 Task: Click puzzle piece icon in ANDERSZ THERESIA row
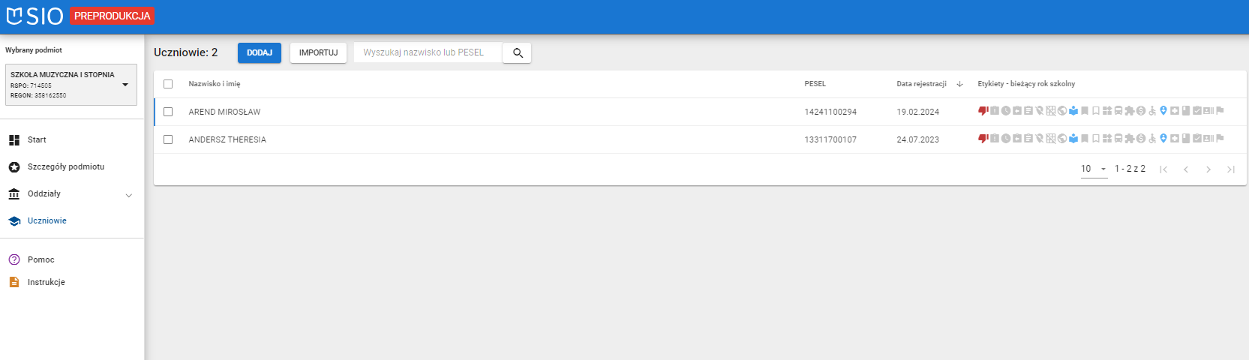[x=1130, y=139]
